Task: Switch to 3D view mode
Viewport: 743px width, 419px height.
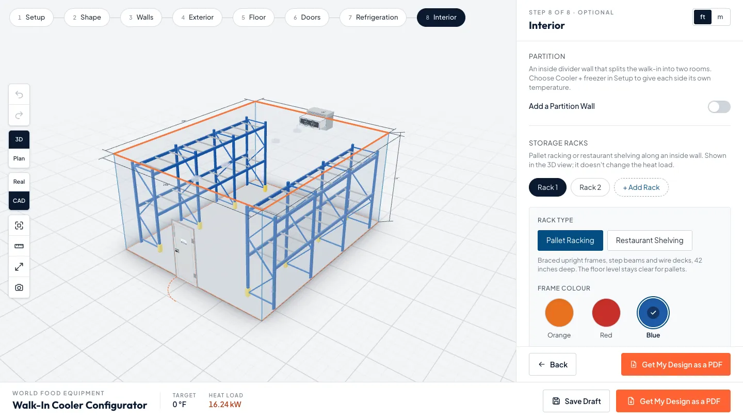Action: coord(19,139)
